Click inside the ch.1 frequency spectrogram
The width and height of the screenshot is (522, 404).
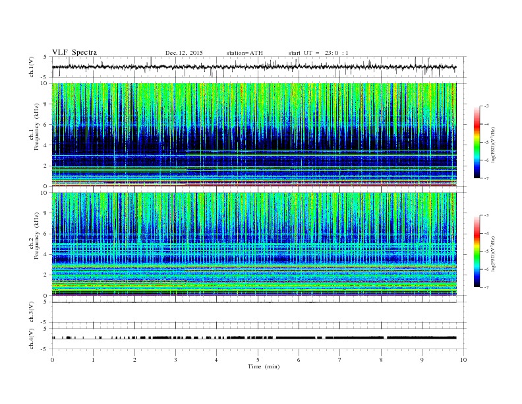point(254,135)
